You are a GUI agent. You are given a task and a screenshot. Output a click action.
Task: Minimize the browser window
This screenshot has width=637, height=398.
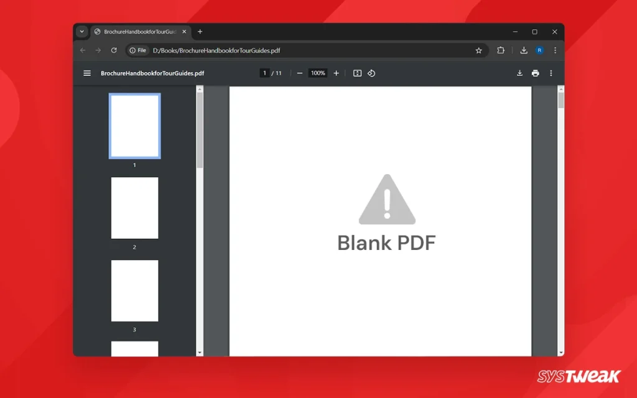[x=515, y=32]
